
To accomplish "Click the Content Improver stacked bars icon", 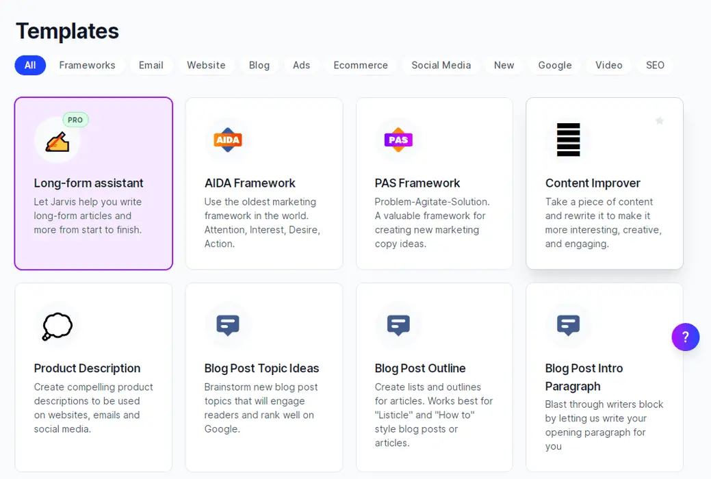I will (568, 140).
